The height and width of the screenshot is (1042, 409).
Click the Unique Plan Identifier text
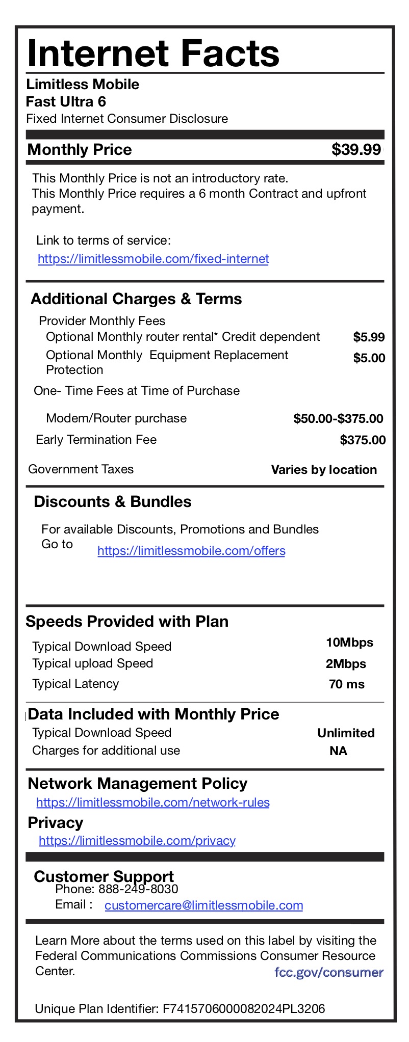180,1008
